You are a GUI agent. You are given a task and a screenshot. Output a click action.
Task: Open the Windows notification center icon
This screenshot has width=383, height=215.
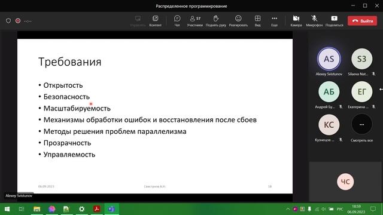[373, 209]
